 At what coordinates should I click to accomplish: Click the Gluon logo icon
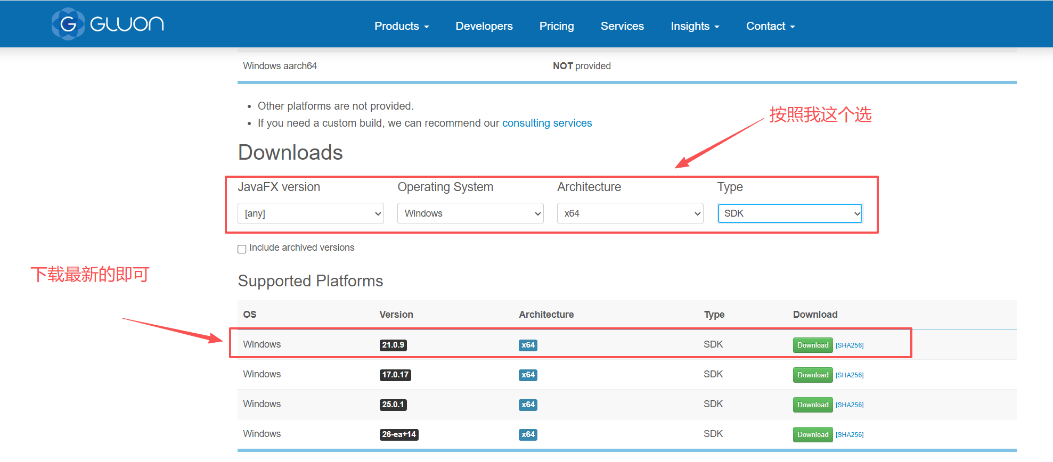click(x=68, y=24)
